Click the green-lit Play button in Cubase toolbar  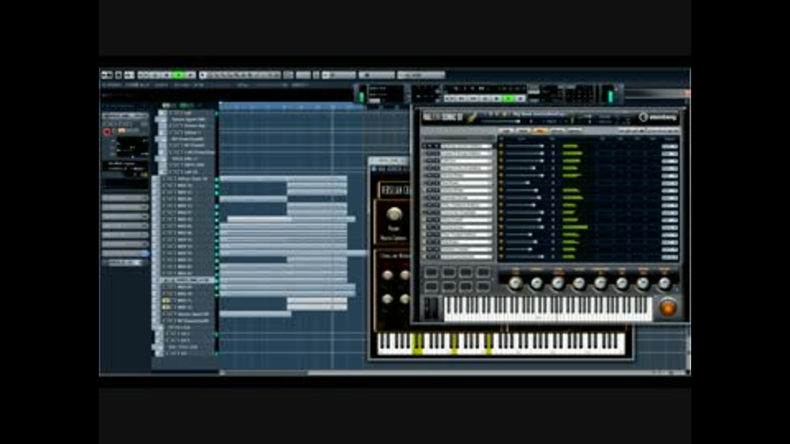click(x=179, y=75)
